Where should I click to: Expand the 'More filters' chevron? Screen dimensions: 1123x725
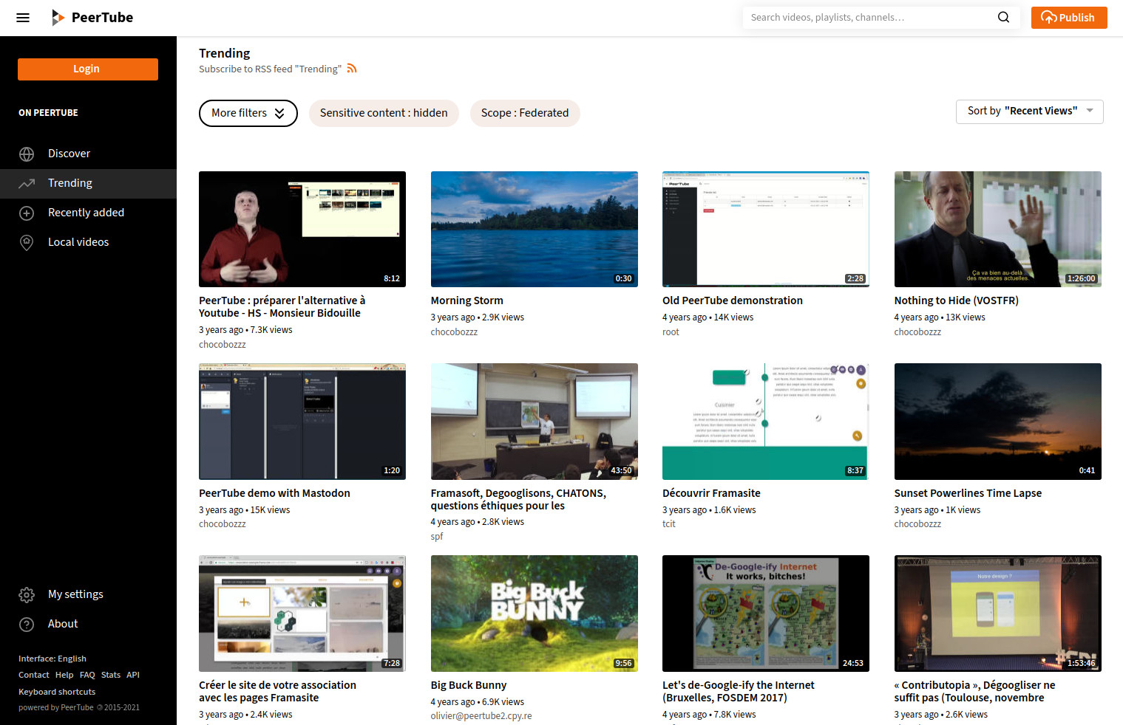pos(279,113)
